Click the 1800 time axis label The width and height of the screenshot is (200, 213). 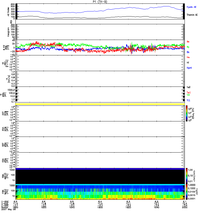[x=15, y=207]
